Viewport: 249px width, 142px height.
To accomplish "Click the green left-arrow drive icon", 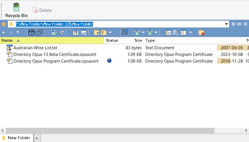I will [x=137, y=32].
